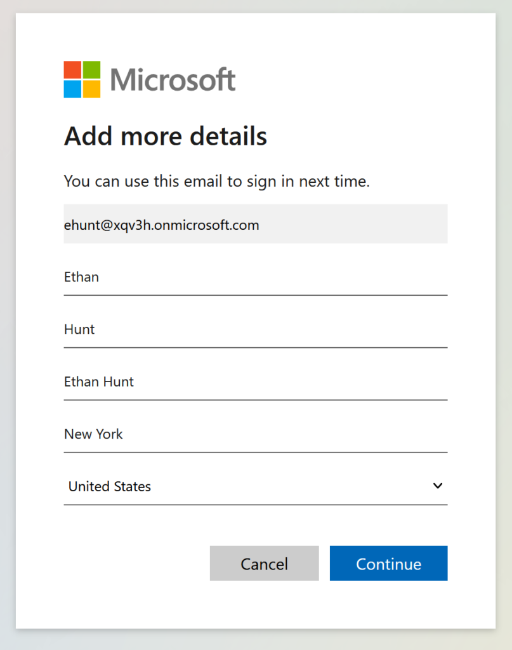The image size is (512, 650).
Task: Focus the display name field Ethan Hunt
Action: point(256,381)
